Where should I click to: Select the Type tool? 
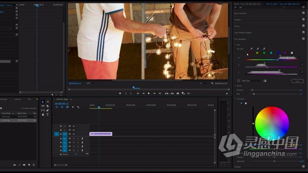47,114
